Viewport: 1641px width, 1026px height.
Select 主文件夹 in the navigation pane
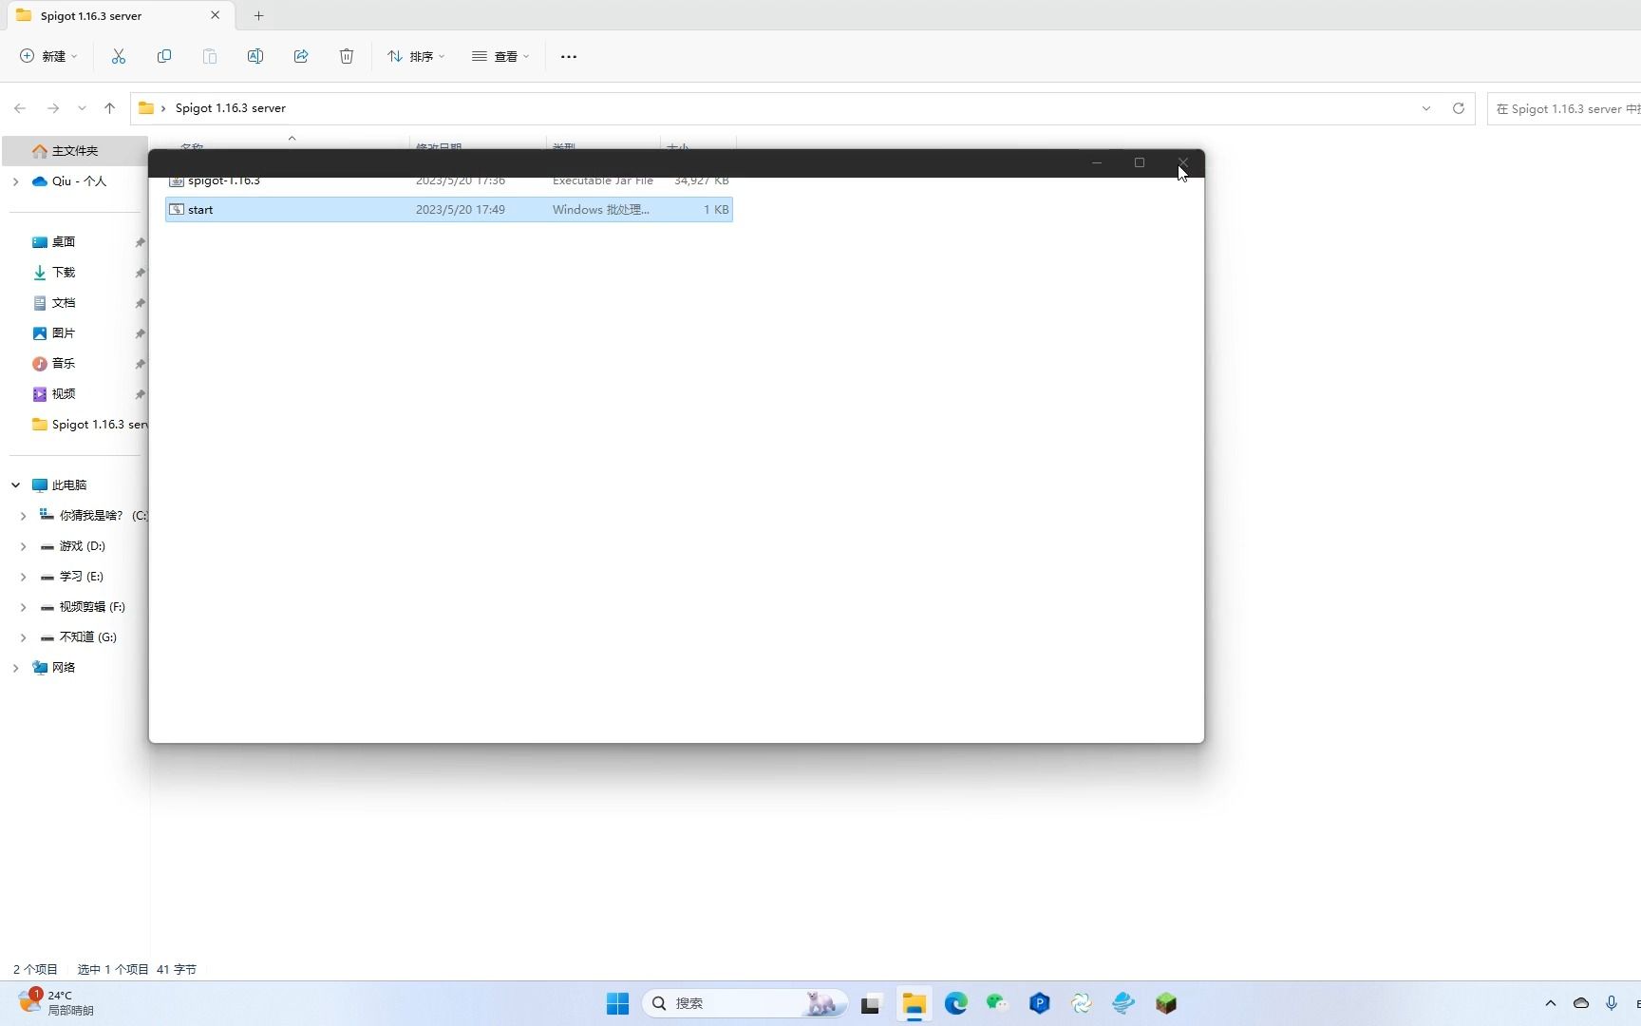(75, 151)
